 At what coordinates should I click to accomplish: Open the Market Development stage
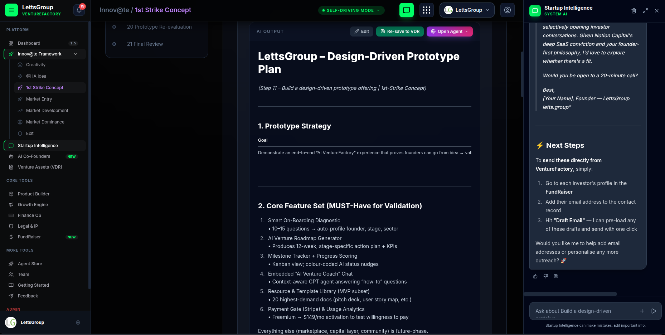[x=50, y=111]
